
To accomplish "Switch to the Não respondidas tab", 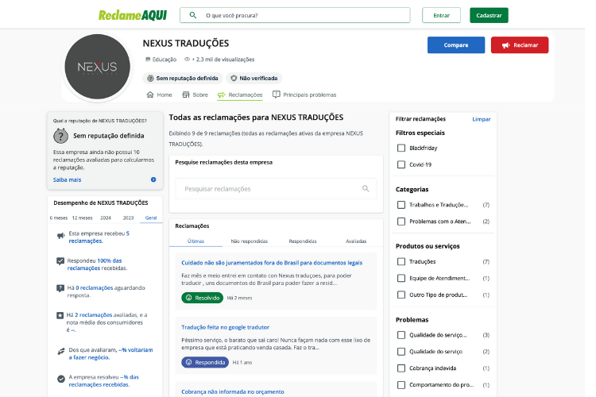I will click(250, 241).
